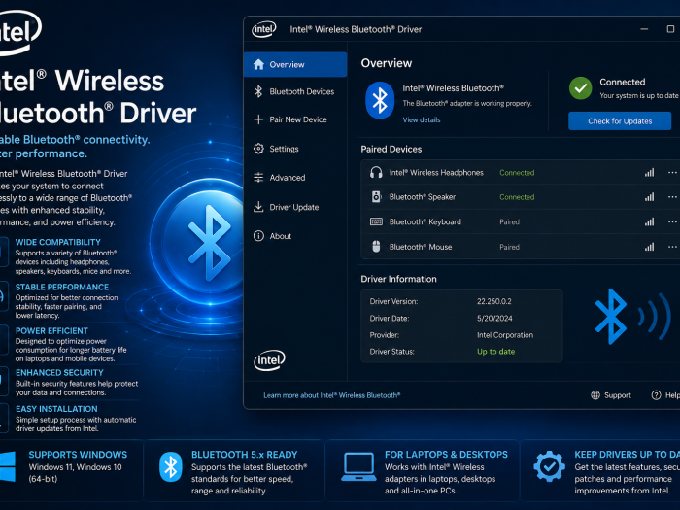Open the Overview sidebar tab
The image size is (680, 510).
295,65
